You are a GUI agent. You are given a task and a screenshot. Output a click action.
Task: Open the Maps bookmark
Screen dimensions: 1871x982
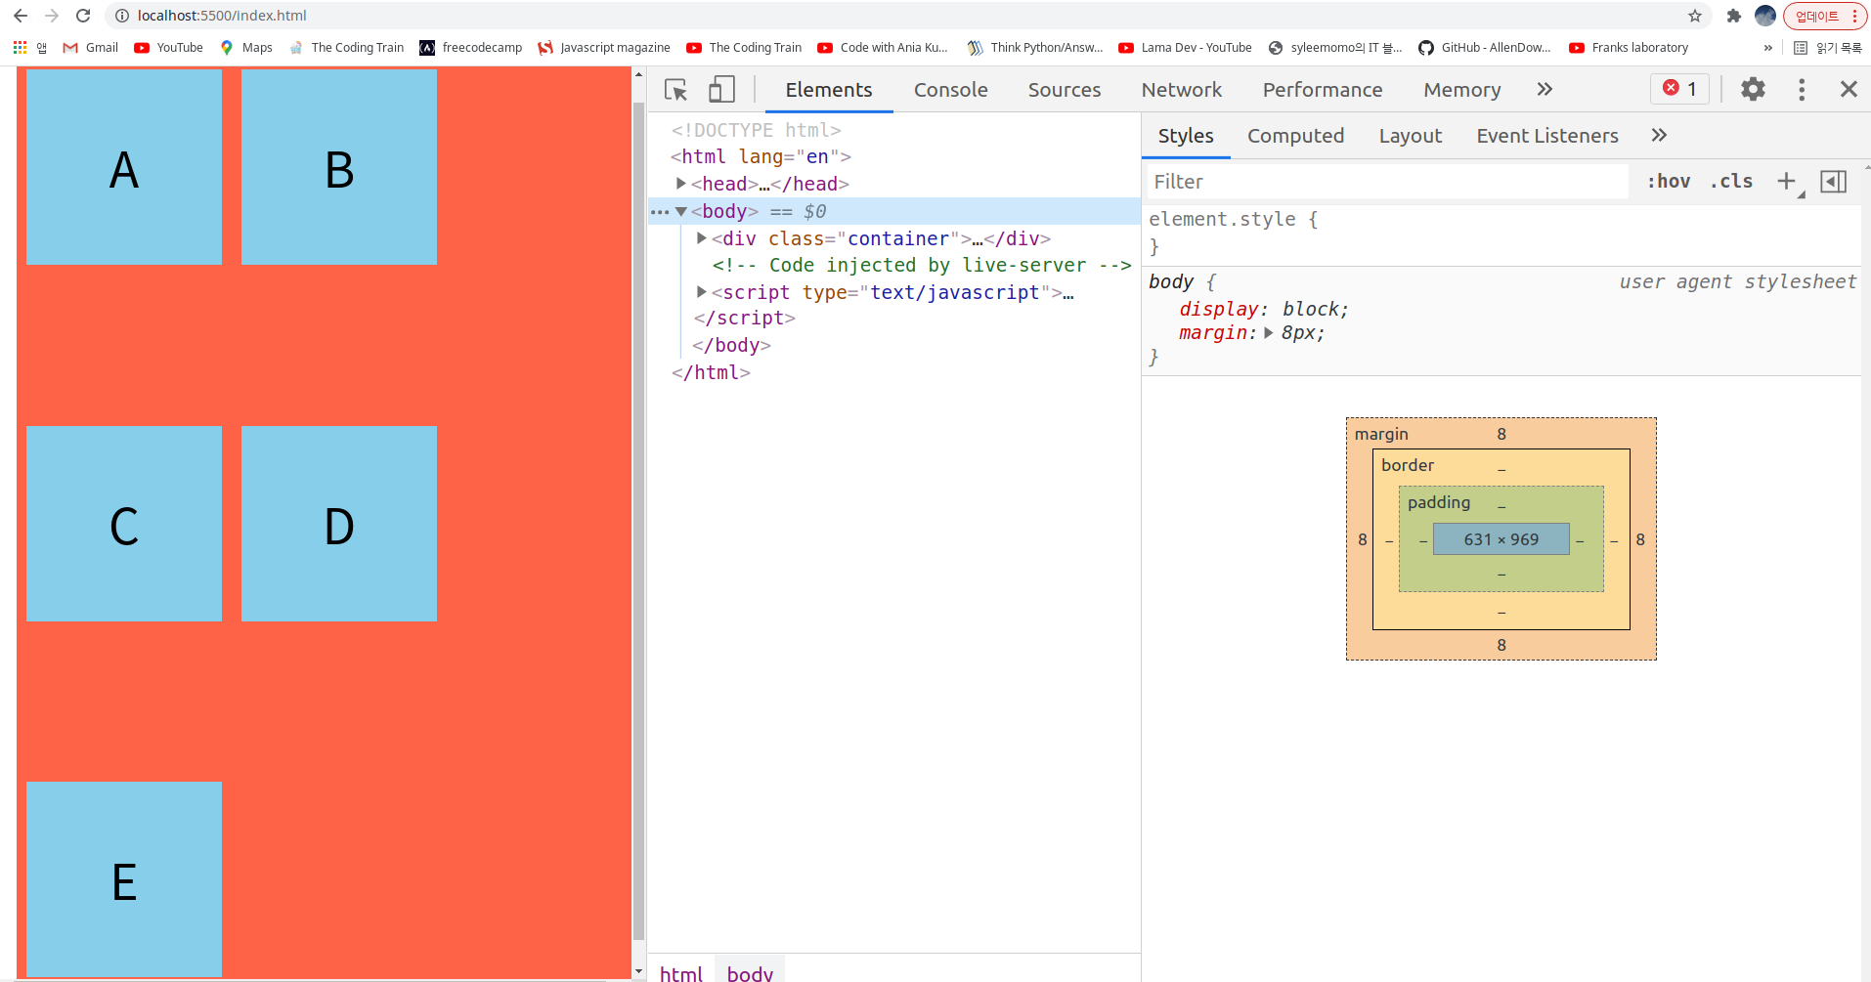pyautogui.click(x=246, y=47)
